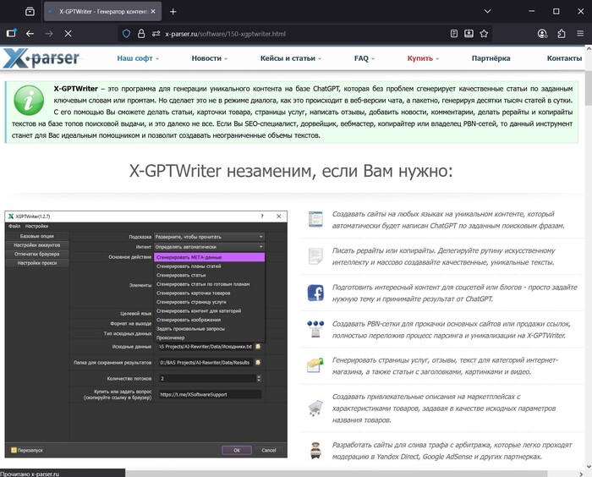Image resolution: width=592 pixels, height=477 pixels.
Task: Choose Сгенерировать страницу услуги option
Action: [209, 302]
